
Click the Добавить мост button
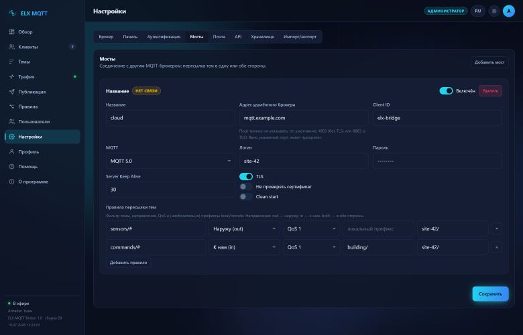coord(489,62)
